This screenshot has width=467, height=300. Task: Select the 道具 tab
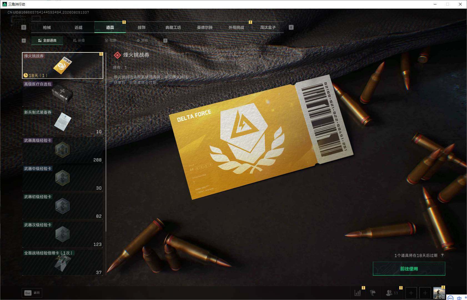coord(110,27)
